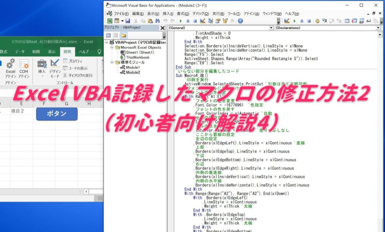Image resolution: width=385 pixels, height=232 pixels.
Task: Open Properties Window icon in VBA toolbar
Action: (x=217, y=21)
